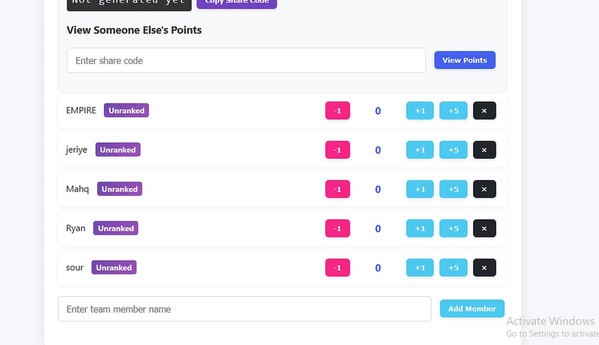Give Ryan five points with +5
Screen dimensions: 599x345
tap(453, 228)
